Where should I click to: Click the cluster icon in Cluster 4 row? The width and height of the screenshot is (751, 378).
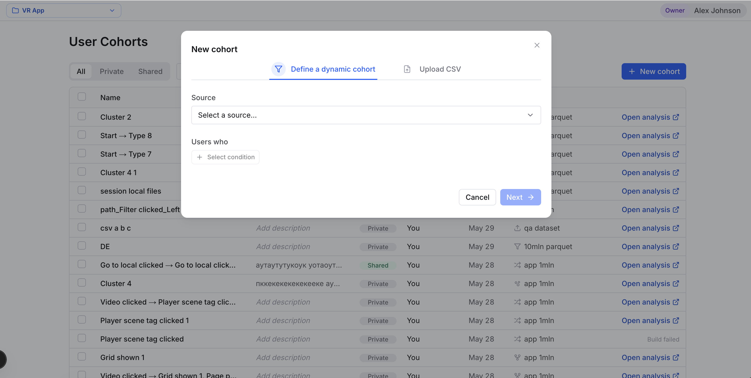517,283
